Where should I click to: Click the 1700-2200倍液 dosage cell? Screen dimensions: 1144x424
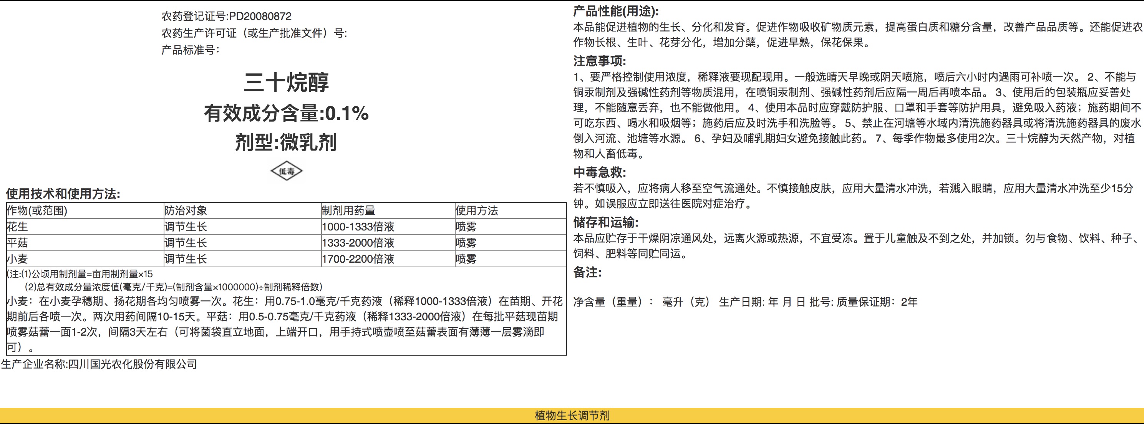coord(358,259)
